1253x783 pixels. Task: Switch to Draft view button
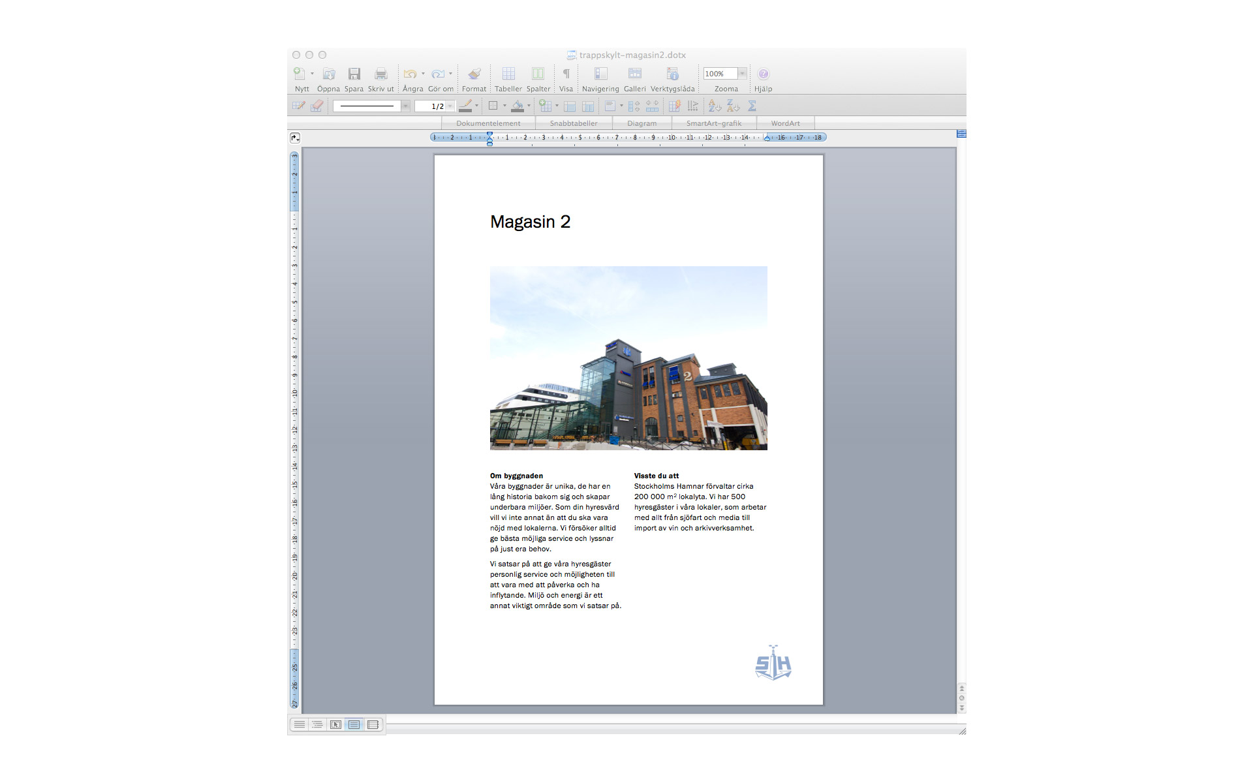pyautogui.click(x=300, y=724)
